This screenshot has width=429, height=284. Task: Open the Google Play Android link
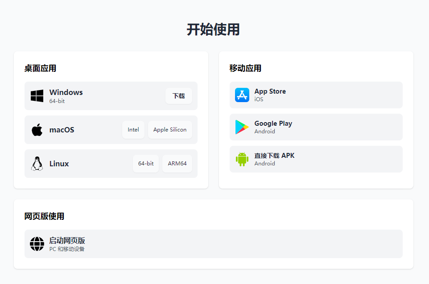316,127
